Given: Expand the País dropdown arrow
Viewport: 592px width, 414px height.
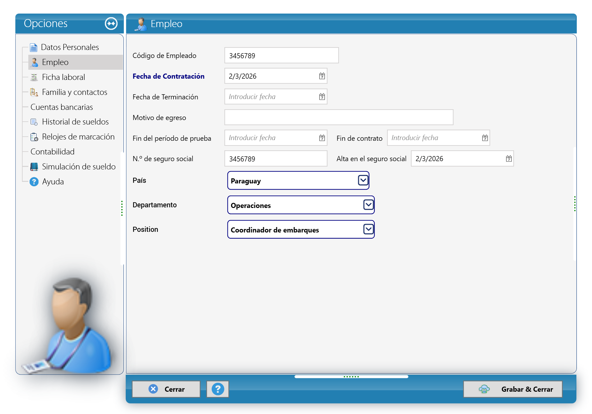Looking at the screenshot, I should [363, 180].
